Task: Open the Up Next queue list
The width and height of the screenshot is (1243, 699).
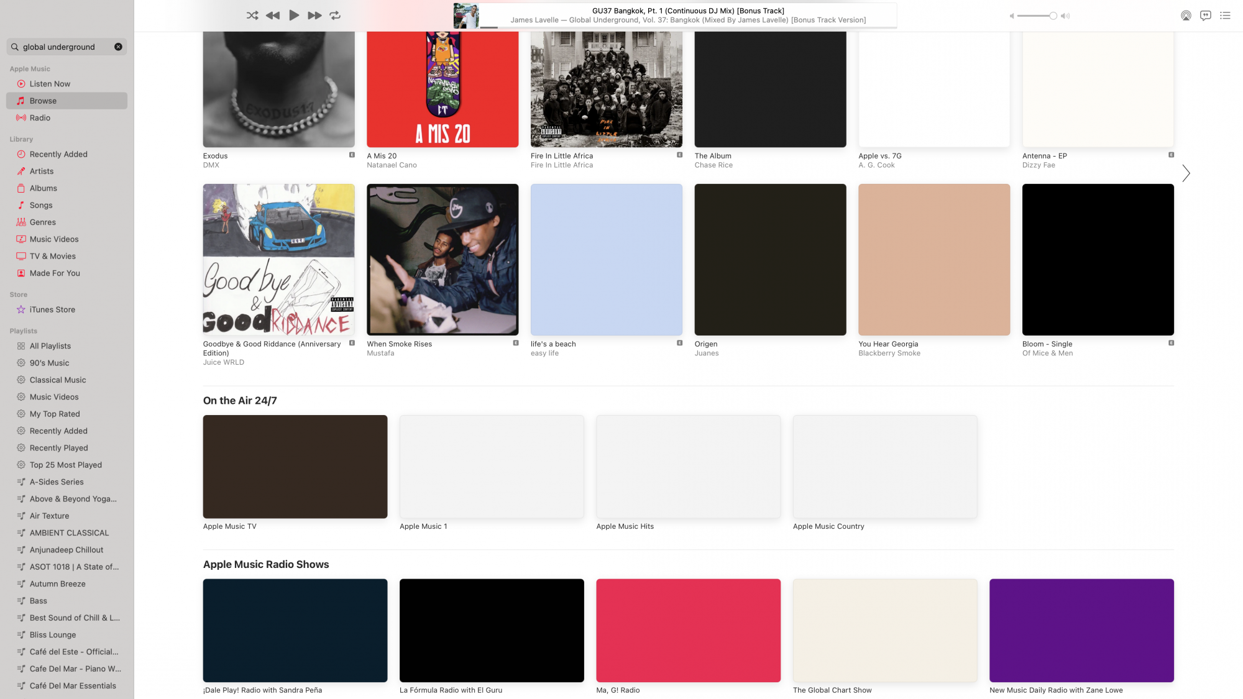Action: pos(1225,16)
